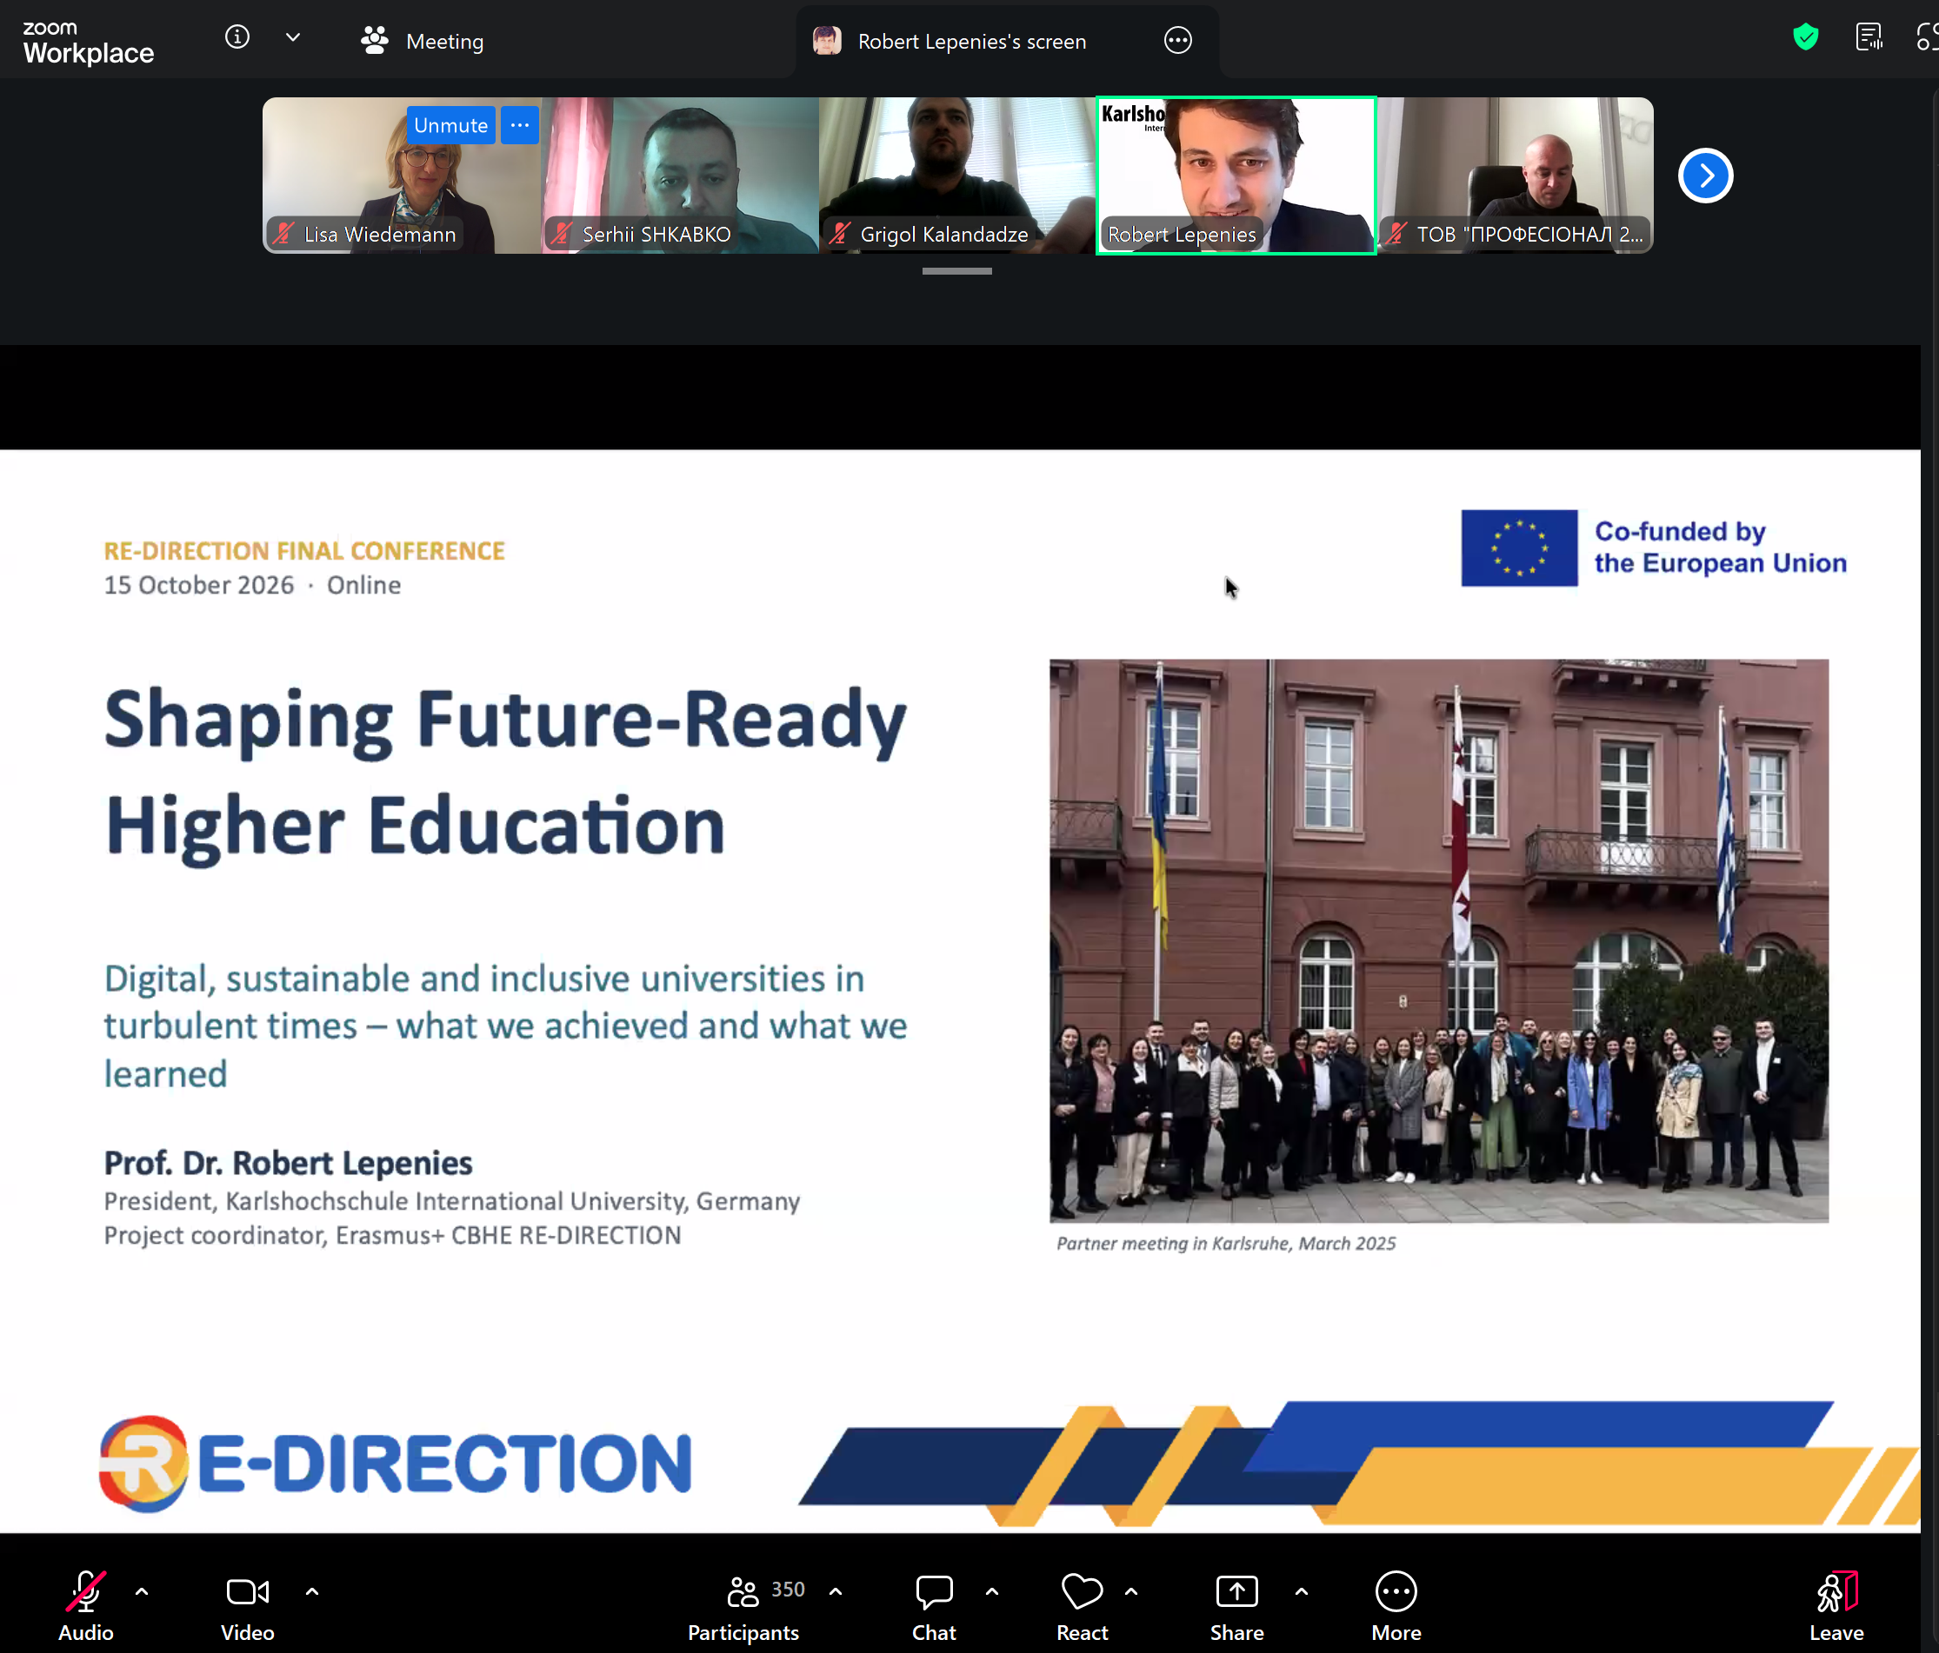
Task: Expand video settings caret
Action: tap(312, 1590)
